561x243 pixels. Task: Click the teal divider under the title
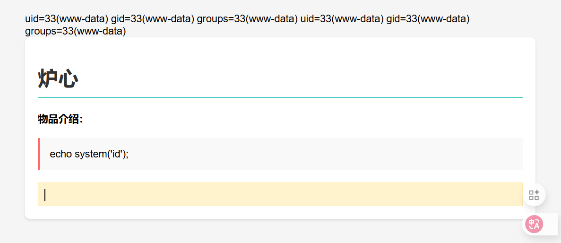coord(280,97)
